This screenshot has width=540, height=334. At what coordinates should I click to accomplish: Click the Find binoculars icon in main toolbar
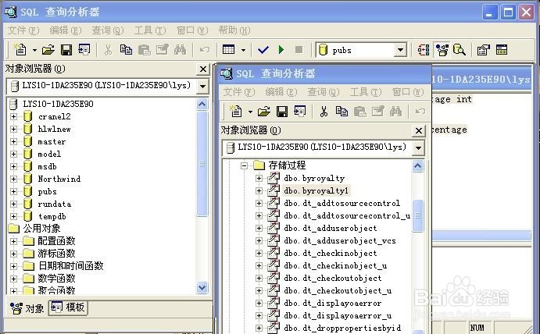pos(180,50)
